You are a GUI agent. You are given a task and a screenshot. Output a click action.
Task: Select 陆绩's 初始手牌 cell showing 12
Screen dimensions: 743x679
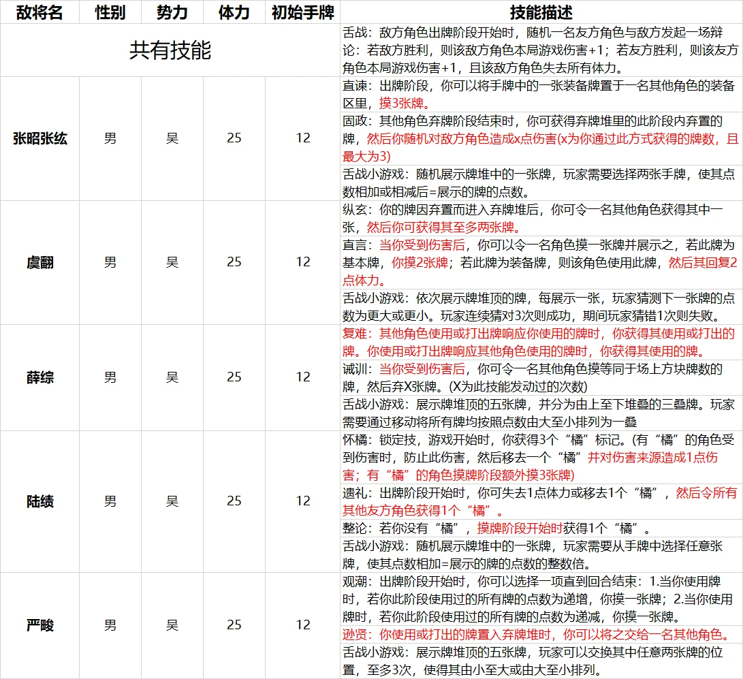302,501
